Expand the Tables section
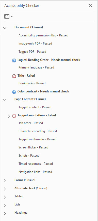This screenshot has width=98, height=221. (x=5, y=197)
